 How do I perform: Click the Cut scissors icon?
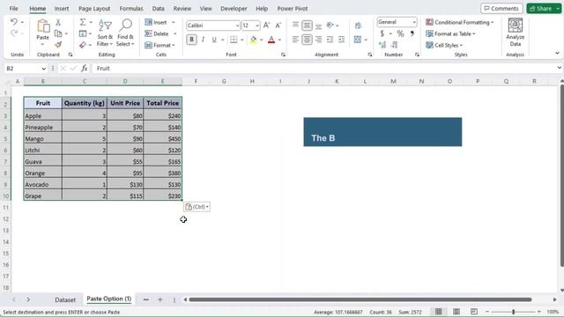click(x=58, y=22)
